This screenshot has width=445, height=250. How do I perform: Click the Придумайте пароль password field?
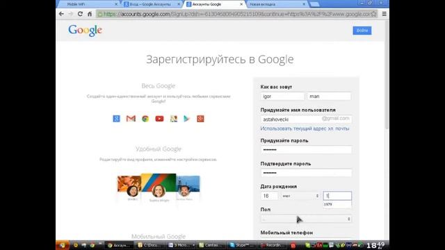tap(306, 150)
